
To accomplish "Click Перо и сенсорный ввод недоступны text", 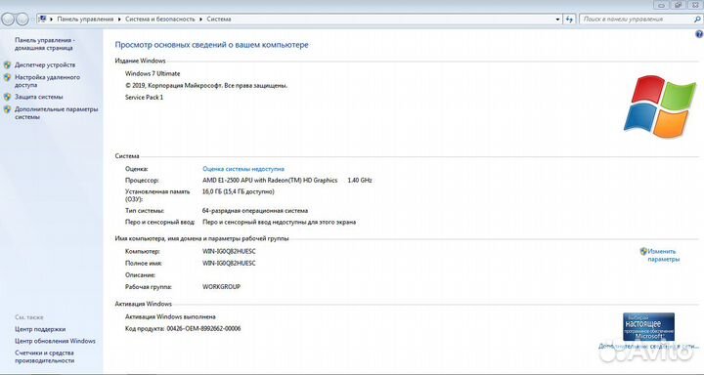I will click(279, 222).
